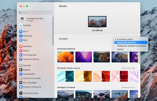The width and height of the screenshot is (157, 101).
Task: Click 'Mostra tutti (19)' link
Action: (x=128, y=68)
